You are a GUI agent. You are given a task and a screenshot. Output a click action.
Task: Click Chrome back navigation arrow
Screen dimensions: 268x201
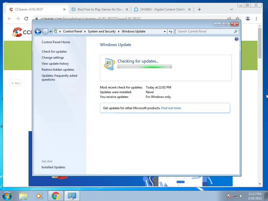click(9, 19)
